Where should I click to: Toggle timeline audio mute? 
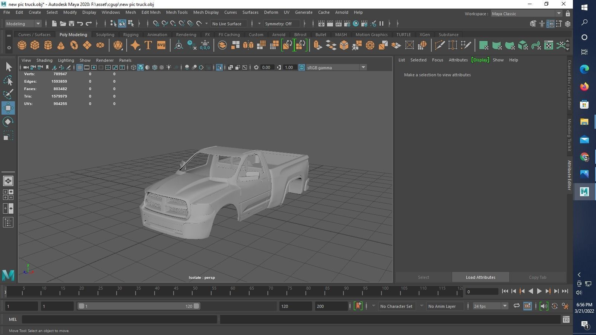click(x=544, y=306)
